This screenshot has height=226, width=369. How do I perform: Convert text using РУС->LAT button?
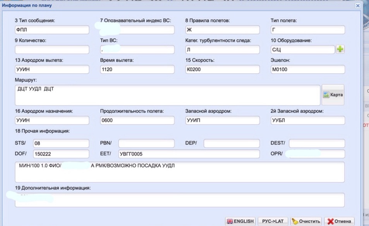(273, 221)
